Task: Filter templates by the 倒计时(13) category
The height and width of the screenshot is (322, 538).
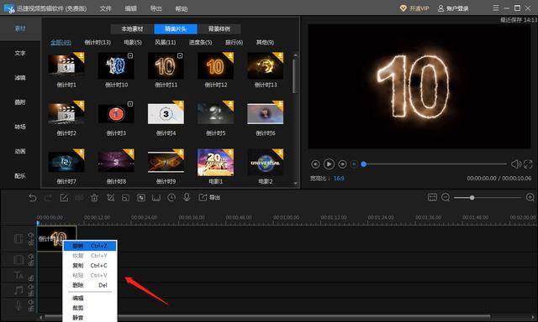Action: point(98,43)
